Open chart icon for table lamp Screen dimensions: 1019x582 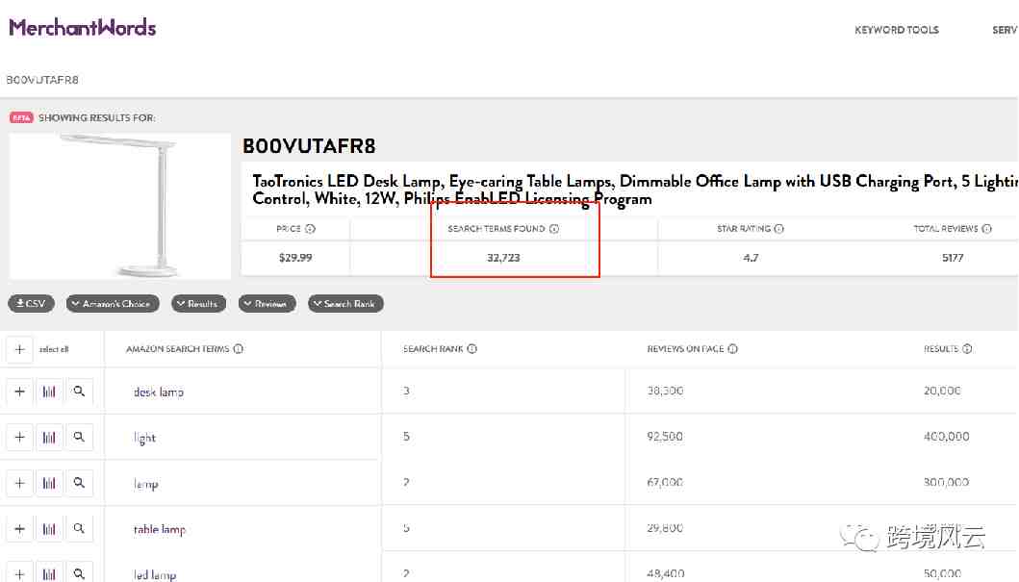click(x=49, y=529)
